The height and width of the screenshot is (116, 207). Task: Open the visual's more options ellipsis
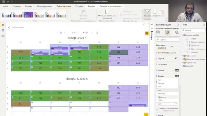(148, 24)
